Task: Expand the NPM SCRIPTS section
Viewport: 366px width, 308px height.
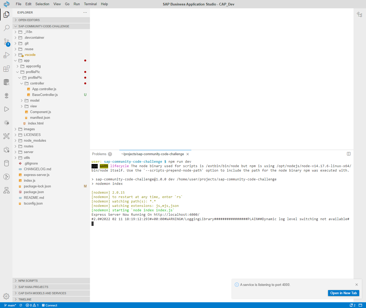Action: 51,281
